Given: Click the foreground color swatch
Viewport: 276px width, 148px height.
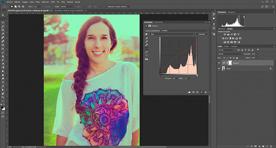Looking at the screenshot, I should click(2, 107).
